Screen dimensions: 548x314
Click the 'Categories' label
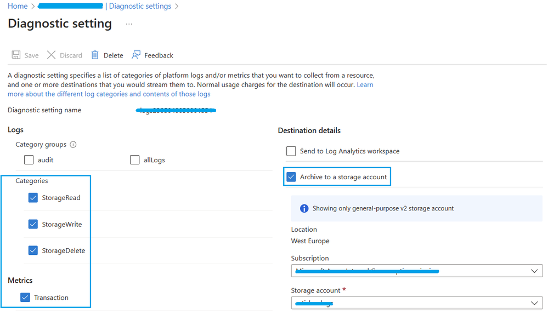click(x=31, y=181)
